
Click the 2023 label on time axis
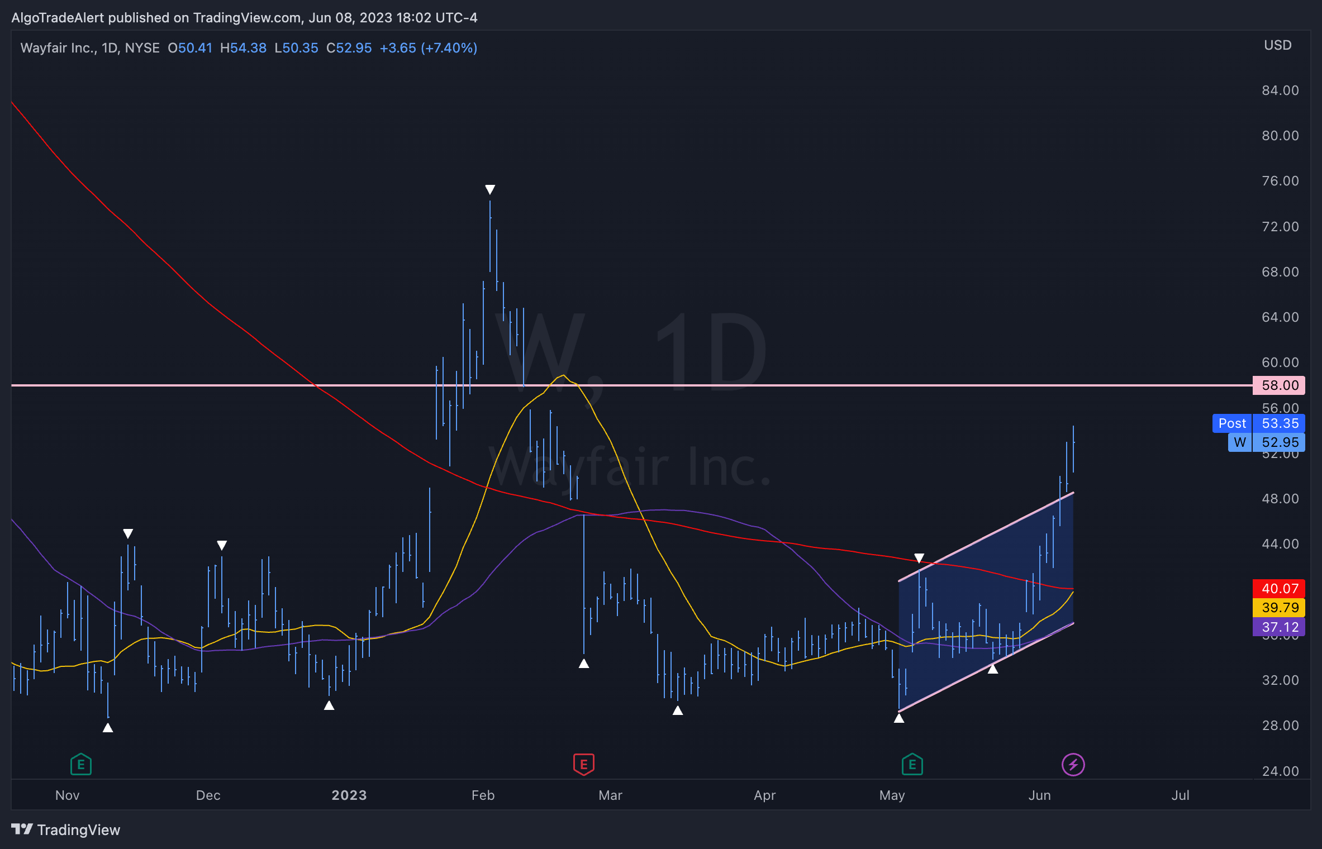tap(349, 795)
